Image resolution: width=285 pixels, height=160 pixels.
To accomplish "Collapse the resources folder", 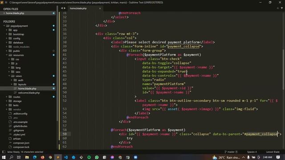I will point(7,55).
